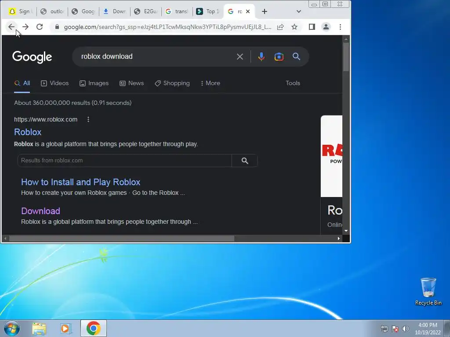Open the Windows Start menu orb
The height and width of the screenshot is (337, 450).
point(12,328)
